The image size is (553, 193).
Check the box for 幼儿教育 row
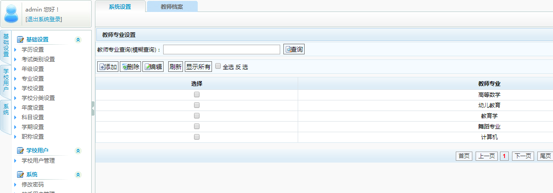(x=197, y=105)
